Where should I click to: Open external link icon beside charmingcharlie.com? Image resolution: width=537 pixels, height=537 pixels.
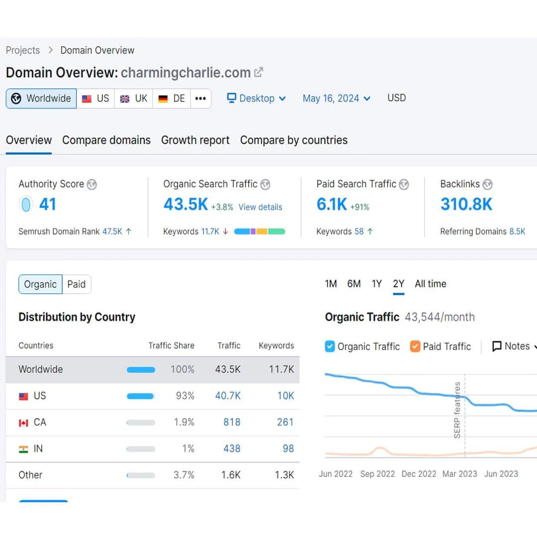[x=259, y=72]
